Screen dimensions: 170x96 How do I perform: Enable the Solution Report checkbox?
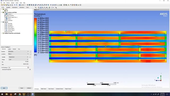[x=5, y=30]
